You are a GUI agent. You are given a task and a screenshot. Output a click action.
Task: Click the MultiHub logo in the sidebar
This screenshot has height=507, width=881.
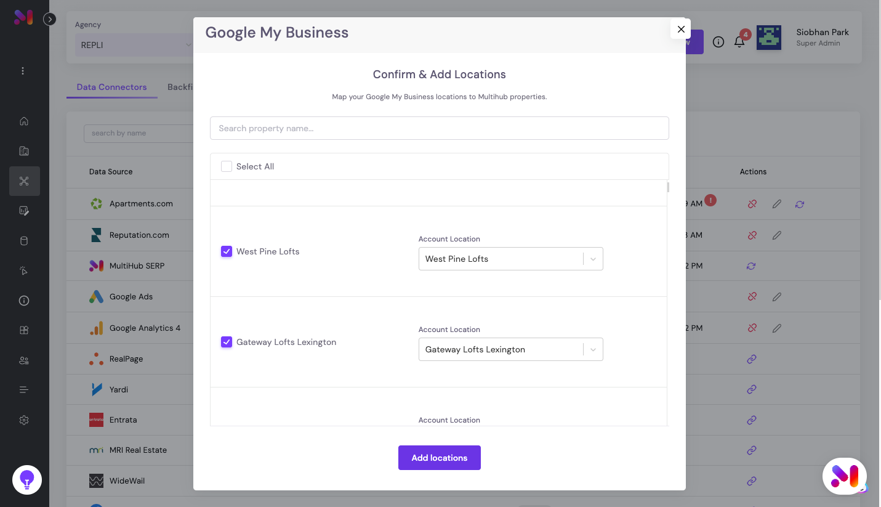click(23, 17)
